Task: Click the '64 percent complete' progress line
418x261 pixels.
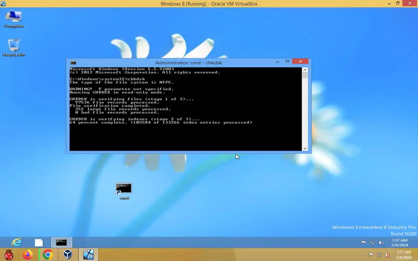Action: pyautogui.click(x=161, y=122)
